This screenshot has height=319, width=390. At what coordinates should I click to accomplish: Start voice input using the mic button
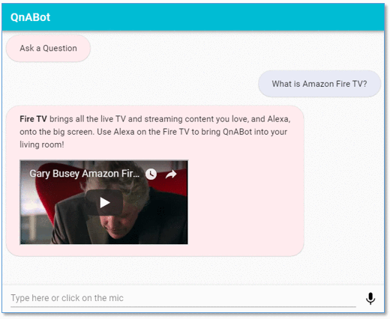tap(370, 298)
